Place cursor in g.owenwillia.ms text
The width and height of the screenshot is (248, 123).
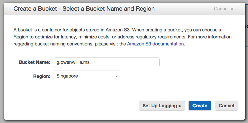[x=73, y=63]
